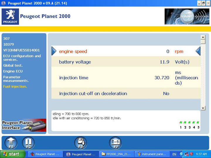
Task: Select the injection time row
Action: [x=126, y=78]
